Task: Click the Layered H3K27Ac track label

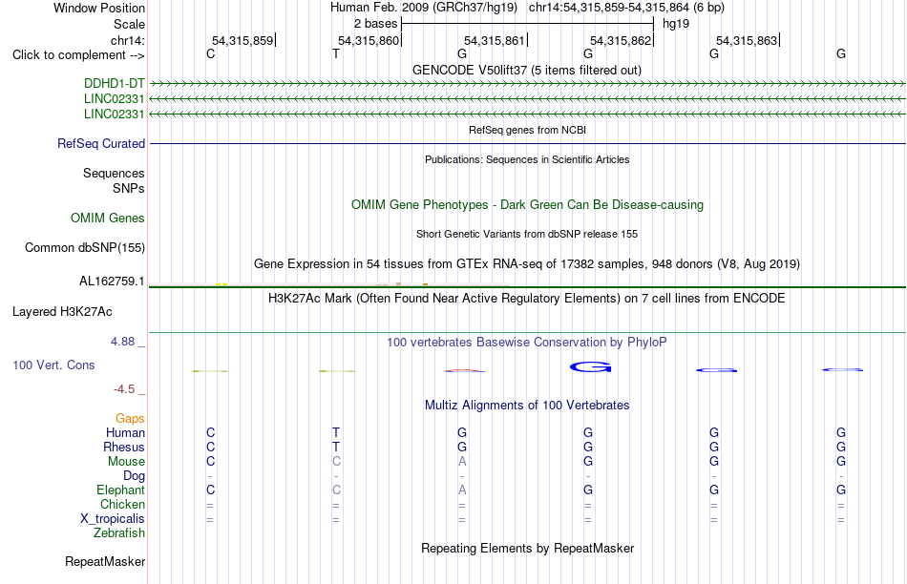Action: (x=62, y=312)
